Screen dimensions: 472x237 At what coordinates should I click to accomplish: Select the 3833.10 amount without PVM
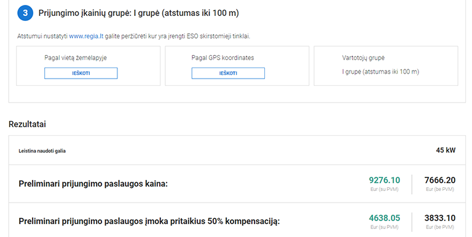click(440, 218)
